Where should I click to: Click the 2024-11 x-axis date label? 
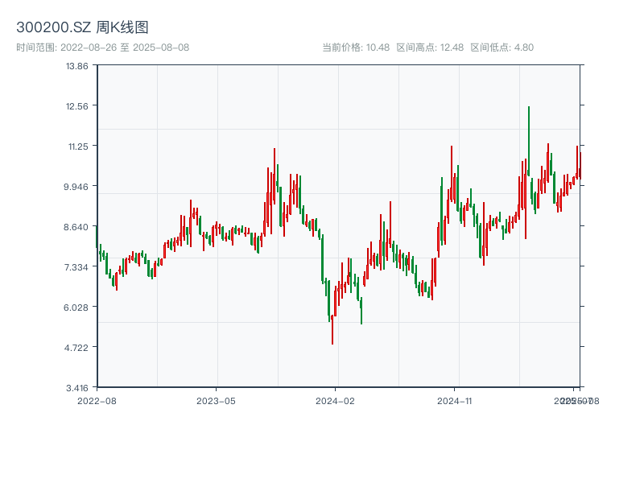(455, 400)
